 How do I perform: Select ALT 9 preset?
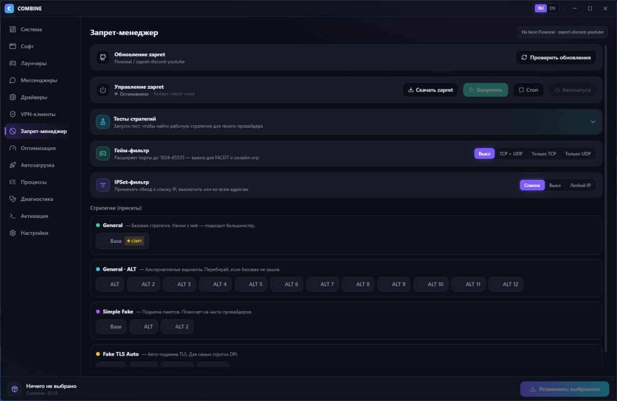(394, 284)
